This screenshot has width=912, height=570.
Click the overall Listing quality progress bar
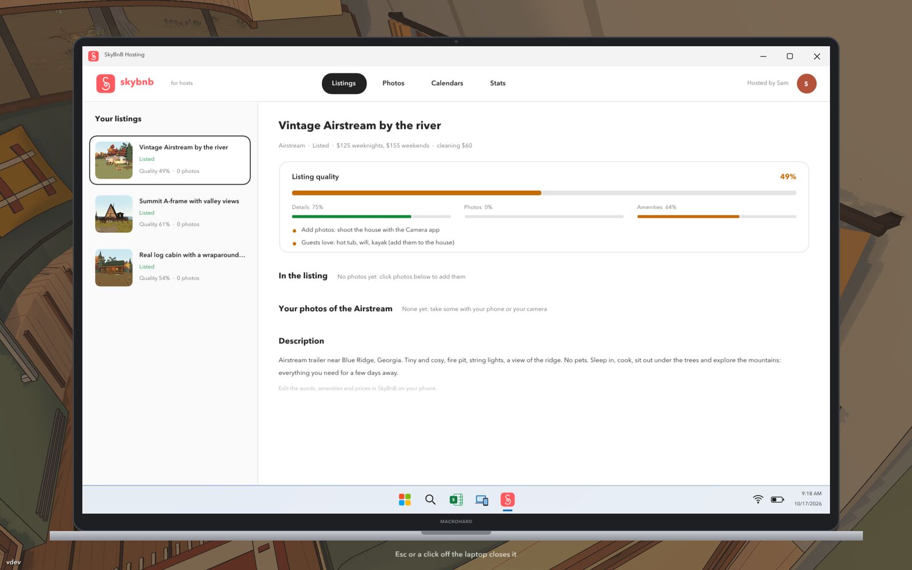click(x=544, y=193)
